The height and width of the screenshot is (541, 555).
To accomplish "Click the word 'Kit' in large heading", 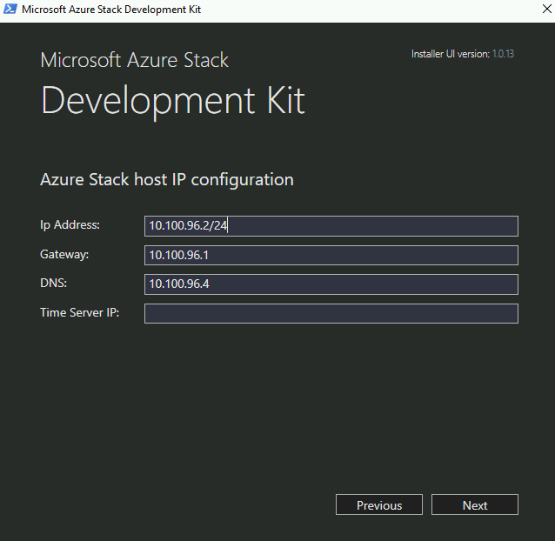I will click(x=285, y=101).
